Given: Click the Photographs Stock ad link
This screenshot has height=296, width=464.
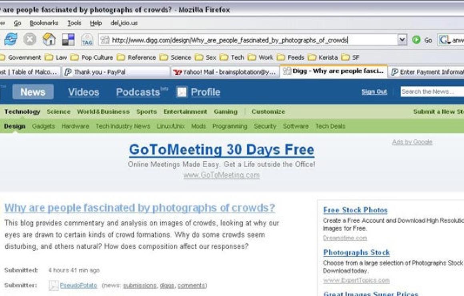Looking at the screenshot, I should pyautogui.click(x=356, y=252).
